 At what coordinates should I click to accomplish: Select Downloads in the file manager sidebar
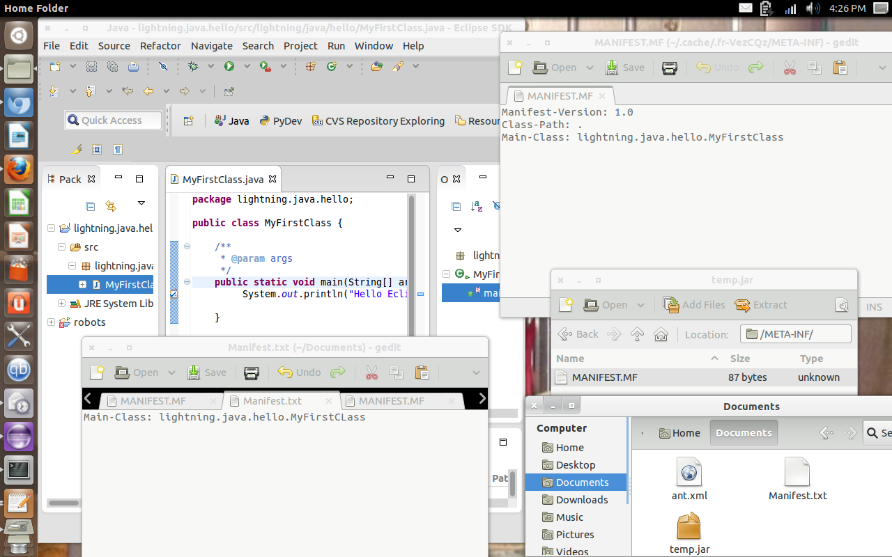click(x=581, y=500)
